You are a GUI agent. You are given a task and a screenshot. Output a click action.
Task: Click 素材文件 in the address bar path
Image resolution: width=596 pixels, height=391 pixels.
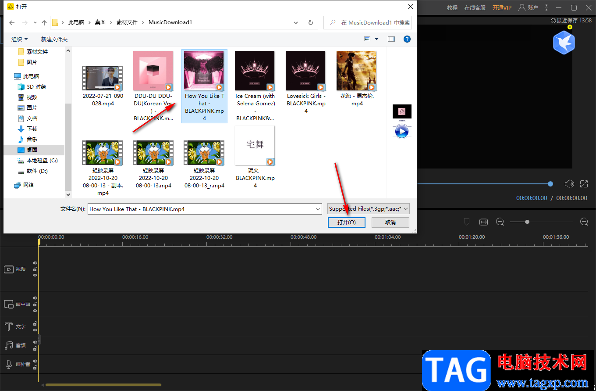pyautogui.click(x=127, y=22)
